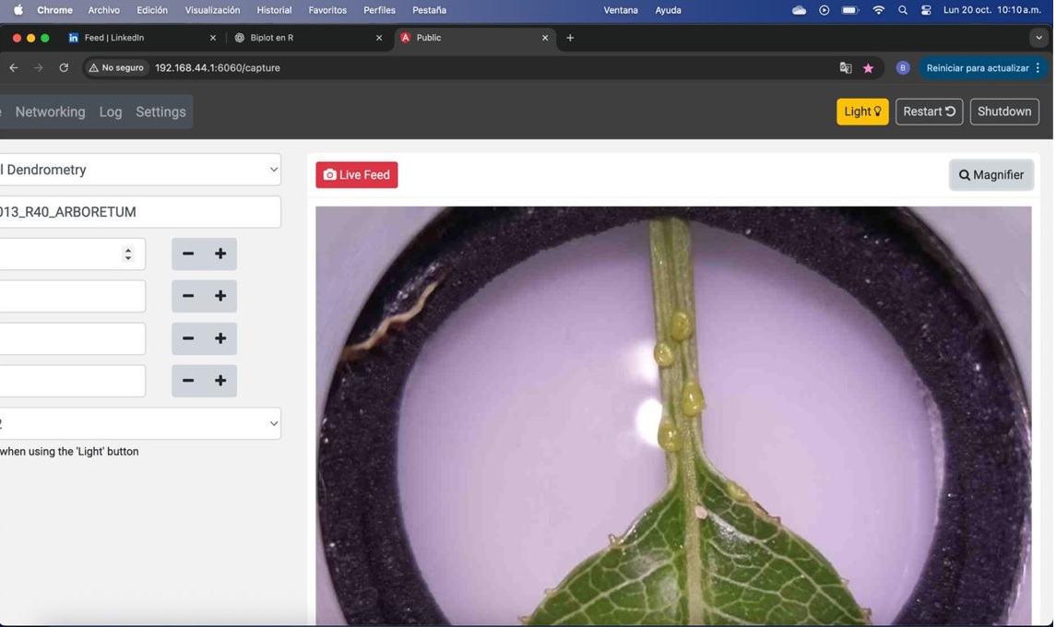Expand the Dendrometry dropdown
Viewport: 1056px width, 627px height.
coord(138,170)
